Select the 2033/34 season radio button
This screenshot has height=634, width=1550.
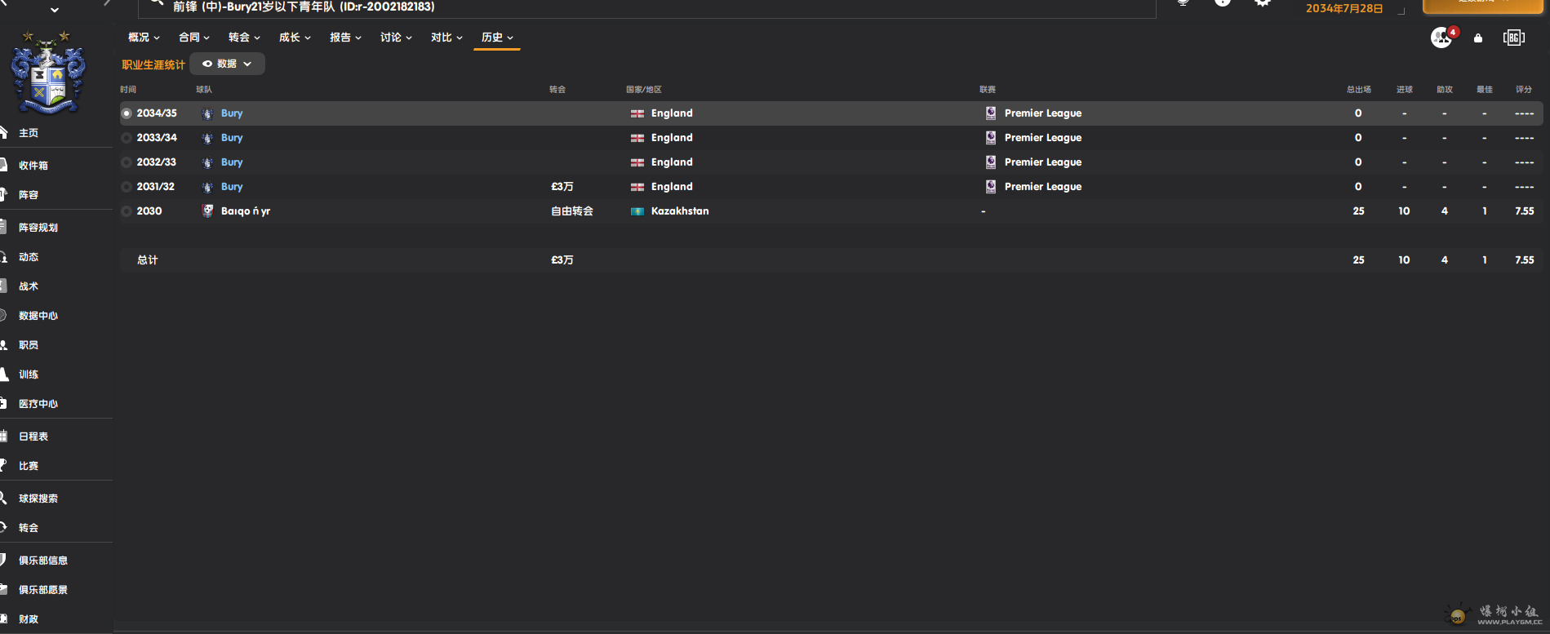(127, 138)
